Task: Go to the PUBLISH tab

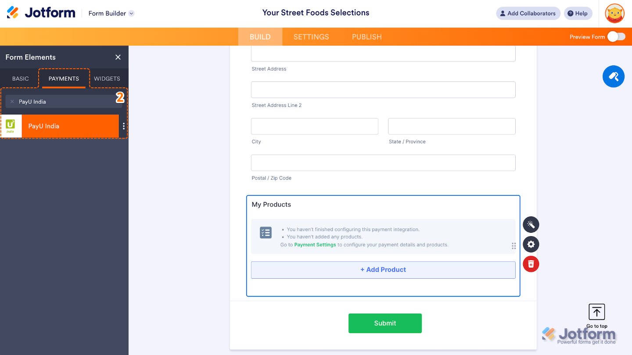Action: click(x=366, y=37)
